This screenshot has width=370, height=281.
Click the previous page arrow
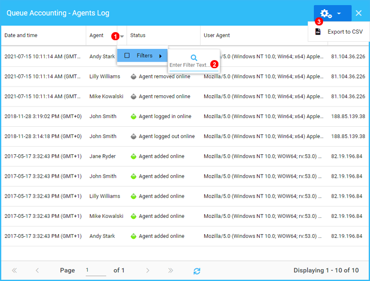pos(37,271)
